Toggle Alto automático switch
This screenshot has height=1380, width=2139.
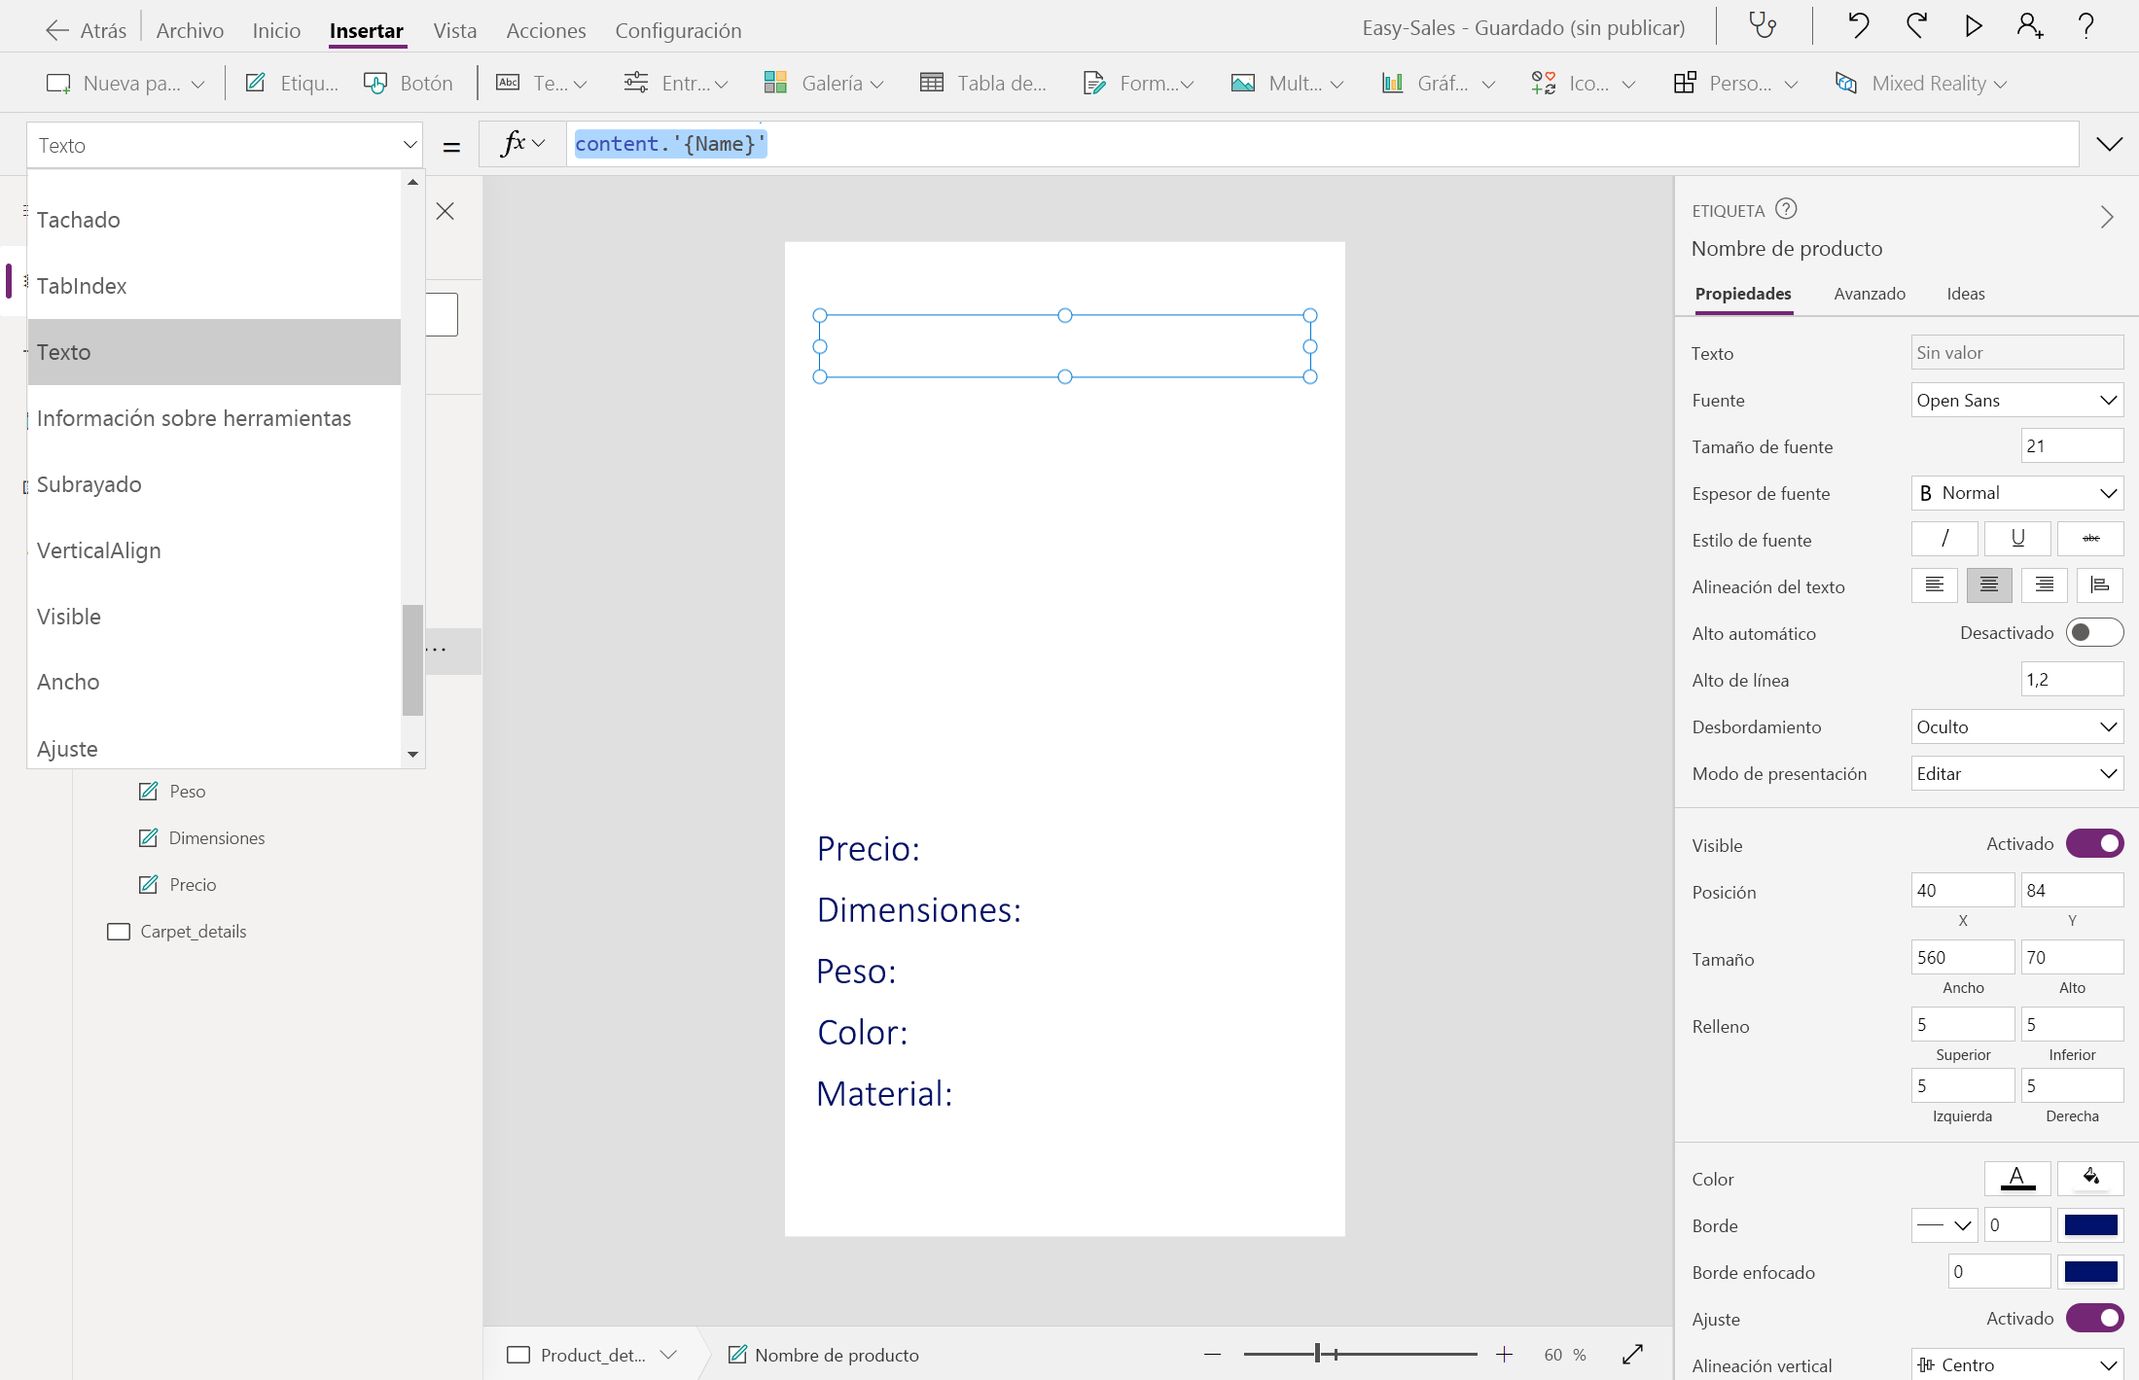point(2093,633)
